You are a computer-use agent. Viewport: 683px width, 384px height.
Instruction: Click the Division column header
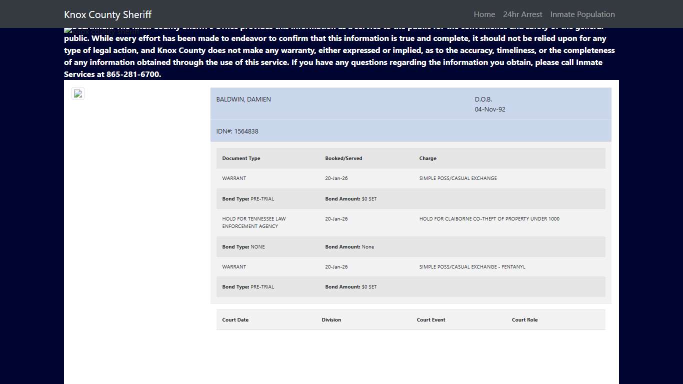click(x=331, y=320)
